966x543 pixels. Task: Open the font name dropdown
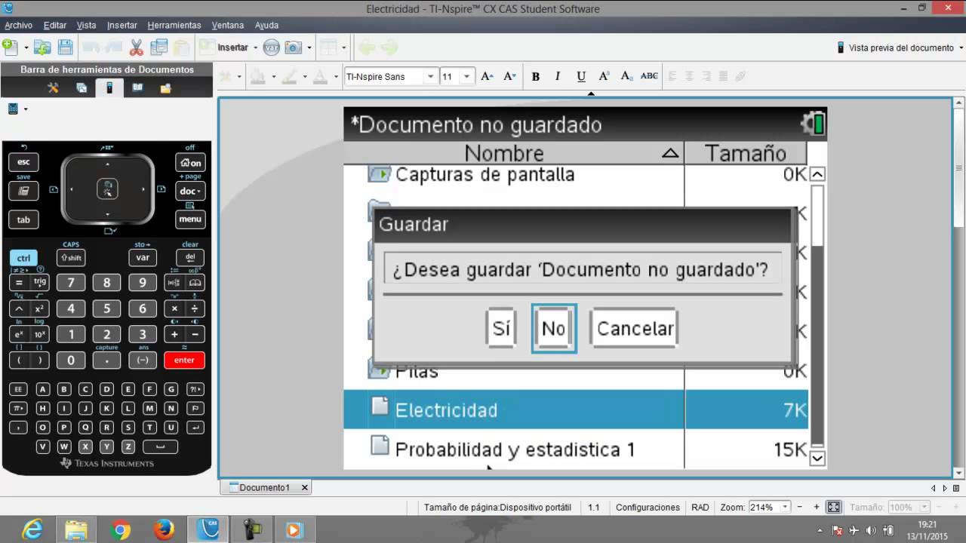click(430, 77)
